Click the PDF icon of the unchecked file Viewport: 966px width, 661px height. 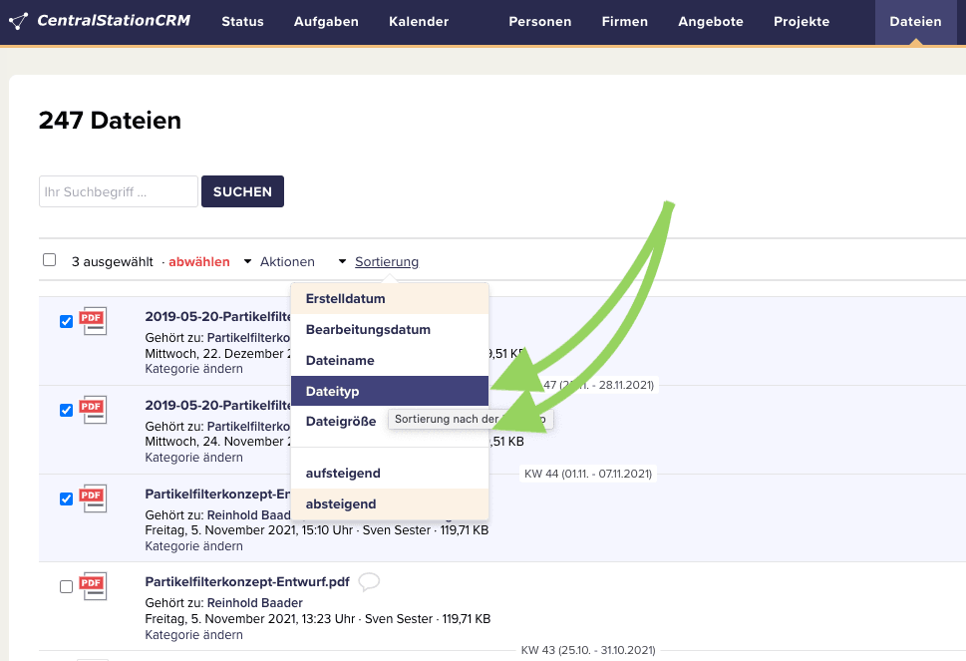93,586
